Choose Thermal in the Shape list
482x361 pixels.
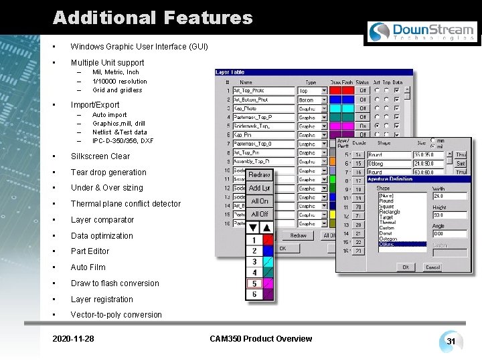point(388,222)
